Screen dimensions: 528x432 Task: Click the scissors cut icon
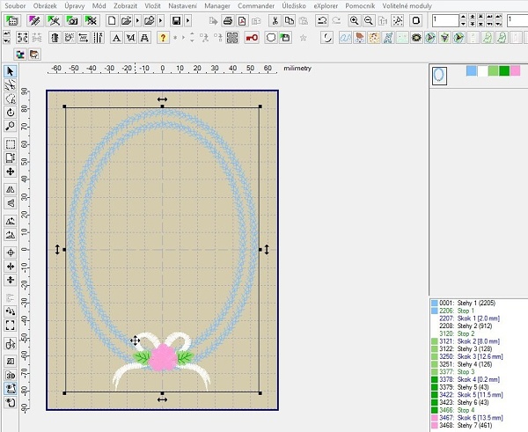(275, 20)
